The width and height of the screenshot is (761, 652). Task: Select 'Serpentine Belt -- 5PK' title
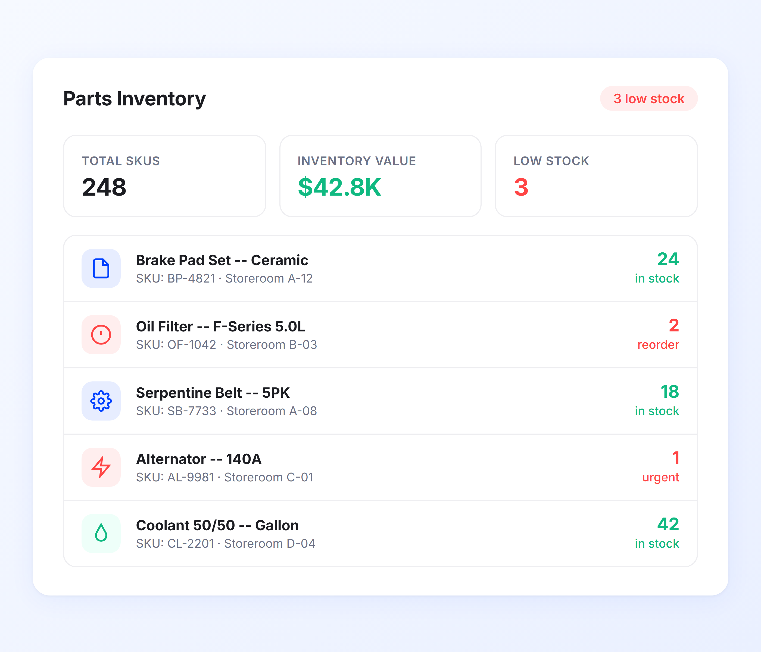pos(213,393)
